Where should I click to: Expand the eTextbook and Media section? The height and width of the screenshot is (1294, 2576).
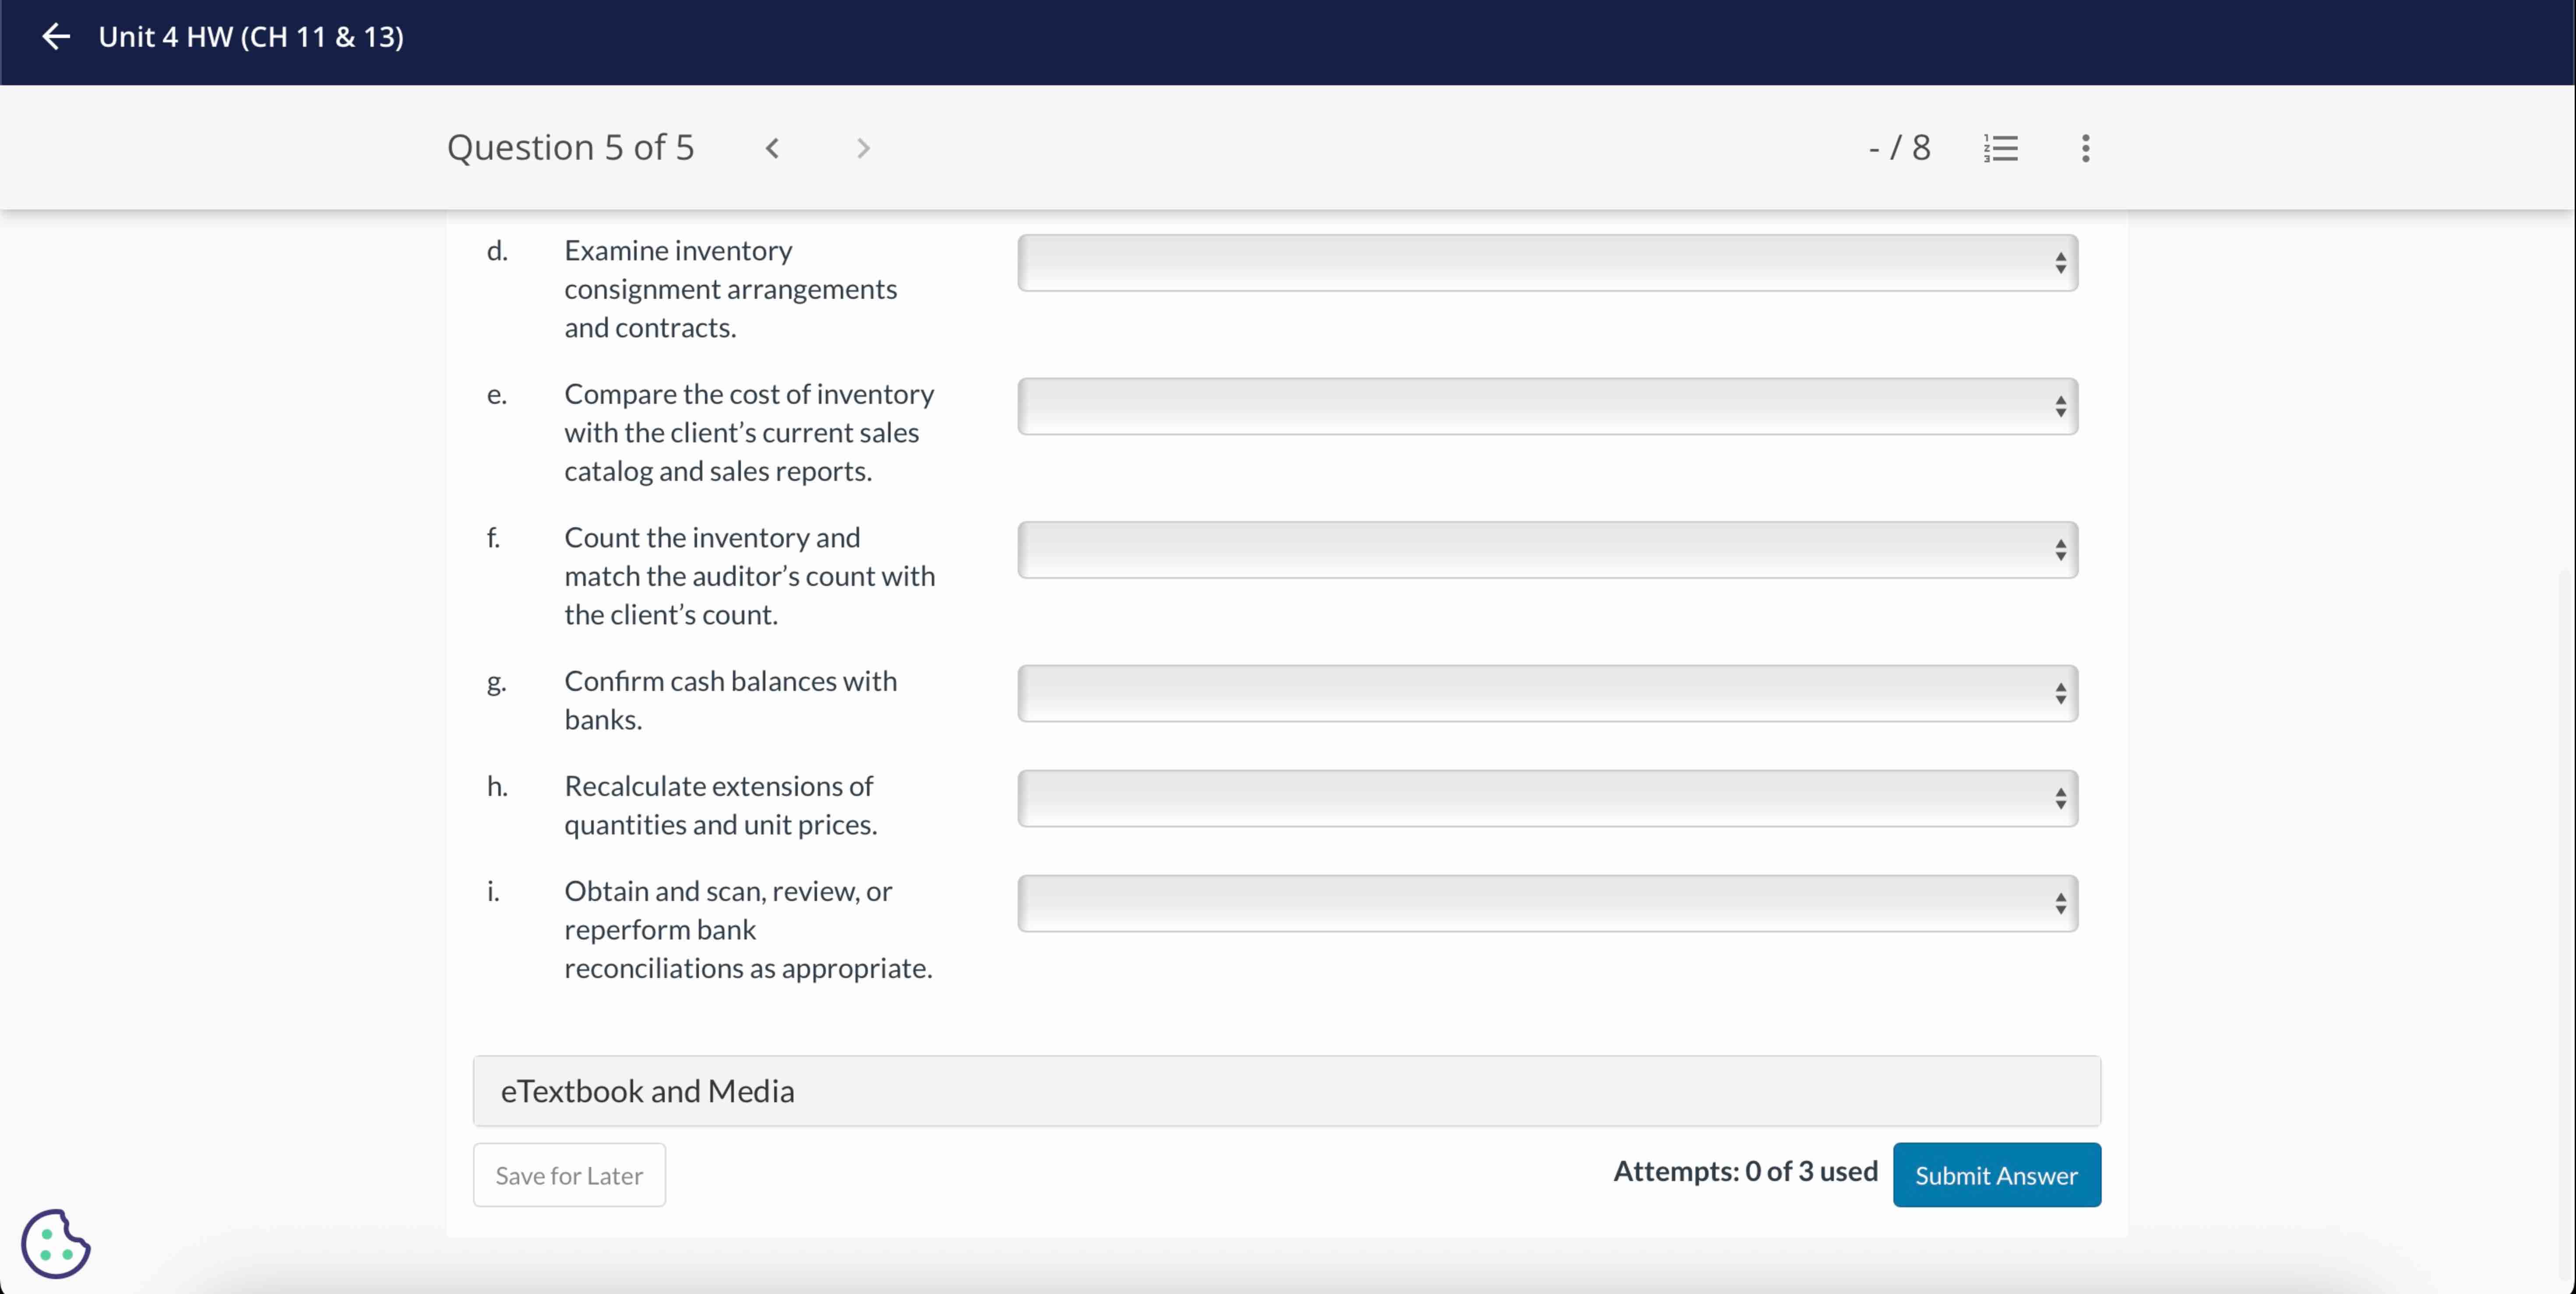(1286, 1091)
